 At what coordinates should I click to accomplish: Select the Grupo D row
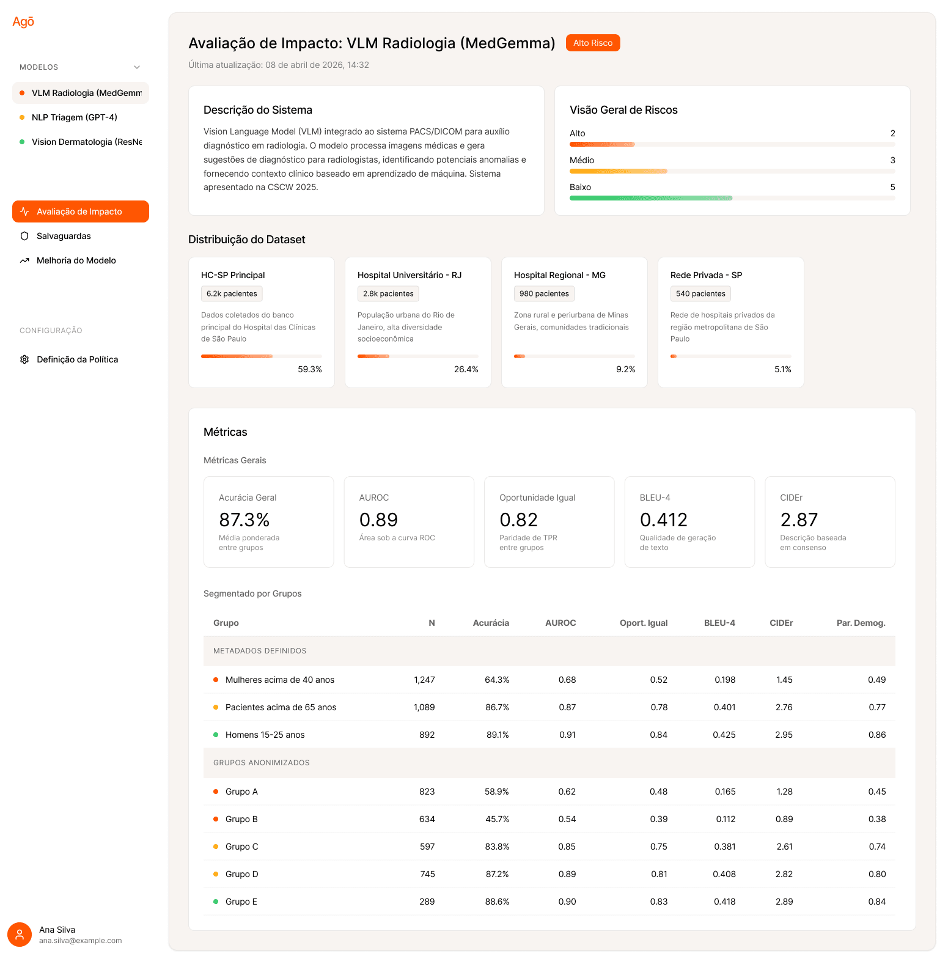click(x=549, y=874)
